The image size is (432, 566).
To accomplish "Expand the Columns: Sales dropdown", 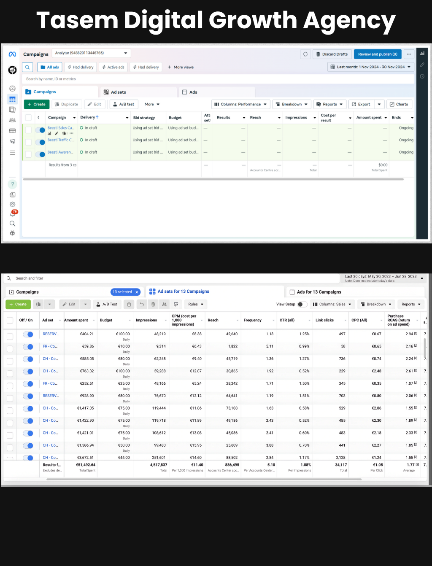I will tap(332, 304).
